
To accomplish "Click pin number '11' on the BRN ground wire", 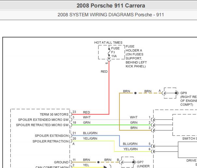I will [x=74, y=160].
